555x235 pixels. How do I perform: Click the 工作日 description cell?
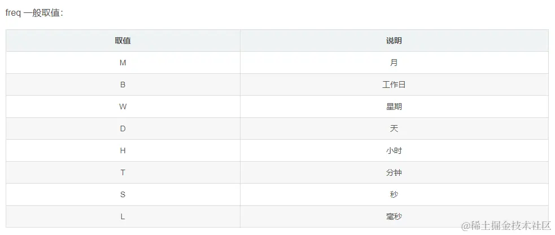pyautogui.click(x=394, y=85)
